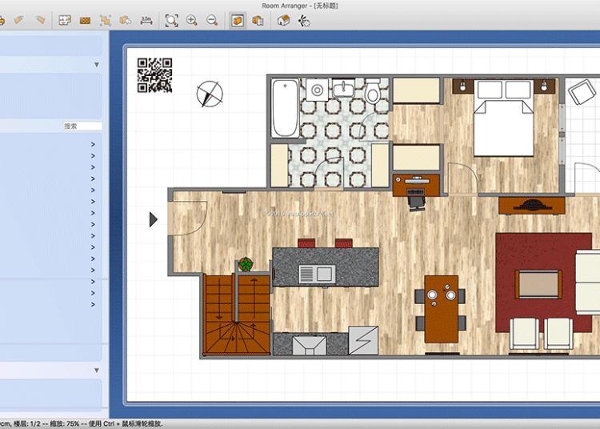Open the measure dimension tool
Screen dimensions: 600x429
[146, 20]
